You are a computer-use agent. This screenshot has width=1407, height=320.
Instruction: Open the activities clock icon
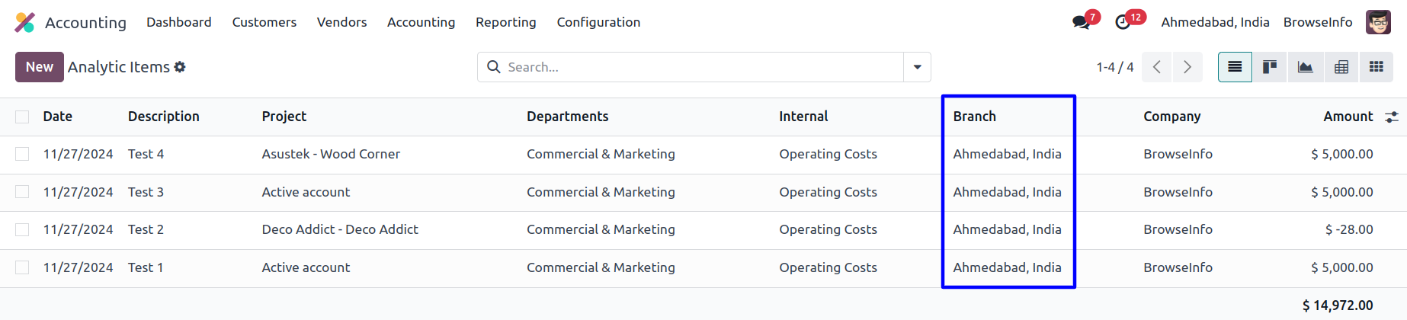click(1123, 22)
